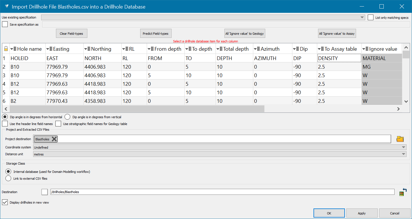The image size is (412, 219).
Task: Select Link to external CSV files option
Action: click(x=9, y=179)
